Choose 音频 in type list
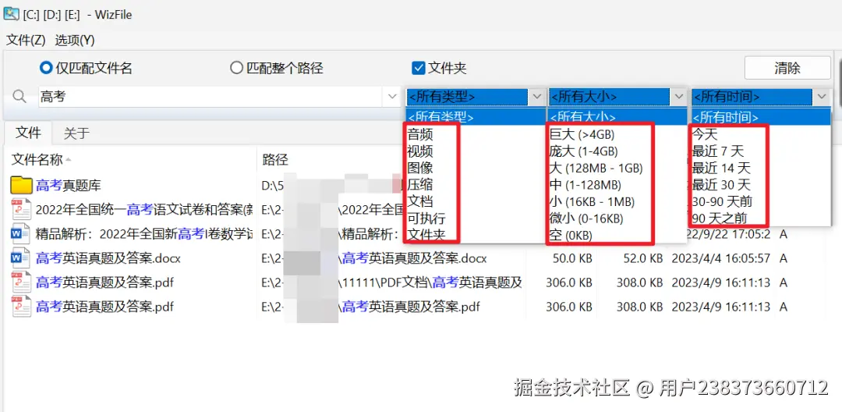 pyautogui.click(x=420, y=134)
